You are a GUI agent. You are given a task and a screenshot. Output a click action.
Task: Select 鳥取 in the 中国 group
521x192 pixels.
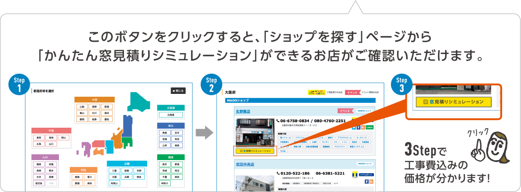tap(39, 138)
